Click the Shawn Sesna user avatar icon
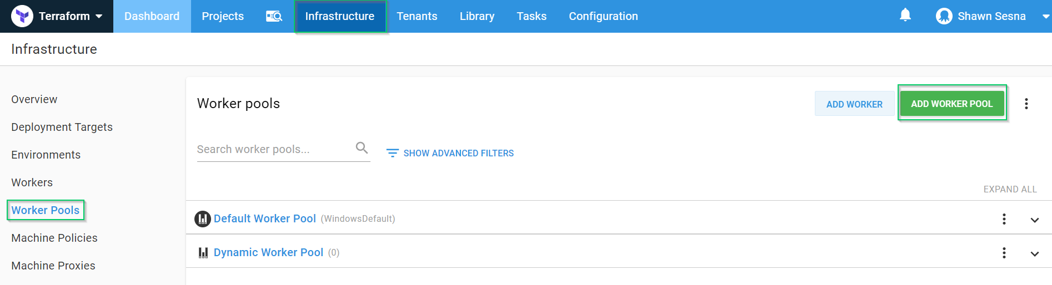This screenshot has height=285, width=1052. 944,16
